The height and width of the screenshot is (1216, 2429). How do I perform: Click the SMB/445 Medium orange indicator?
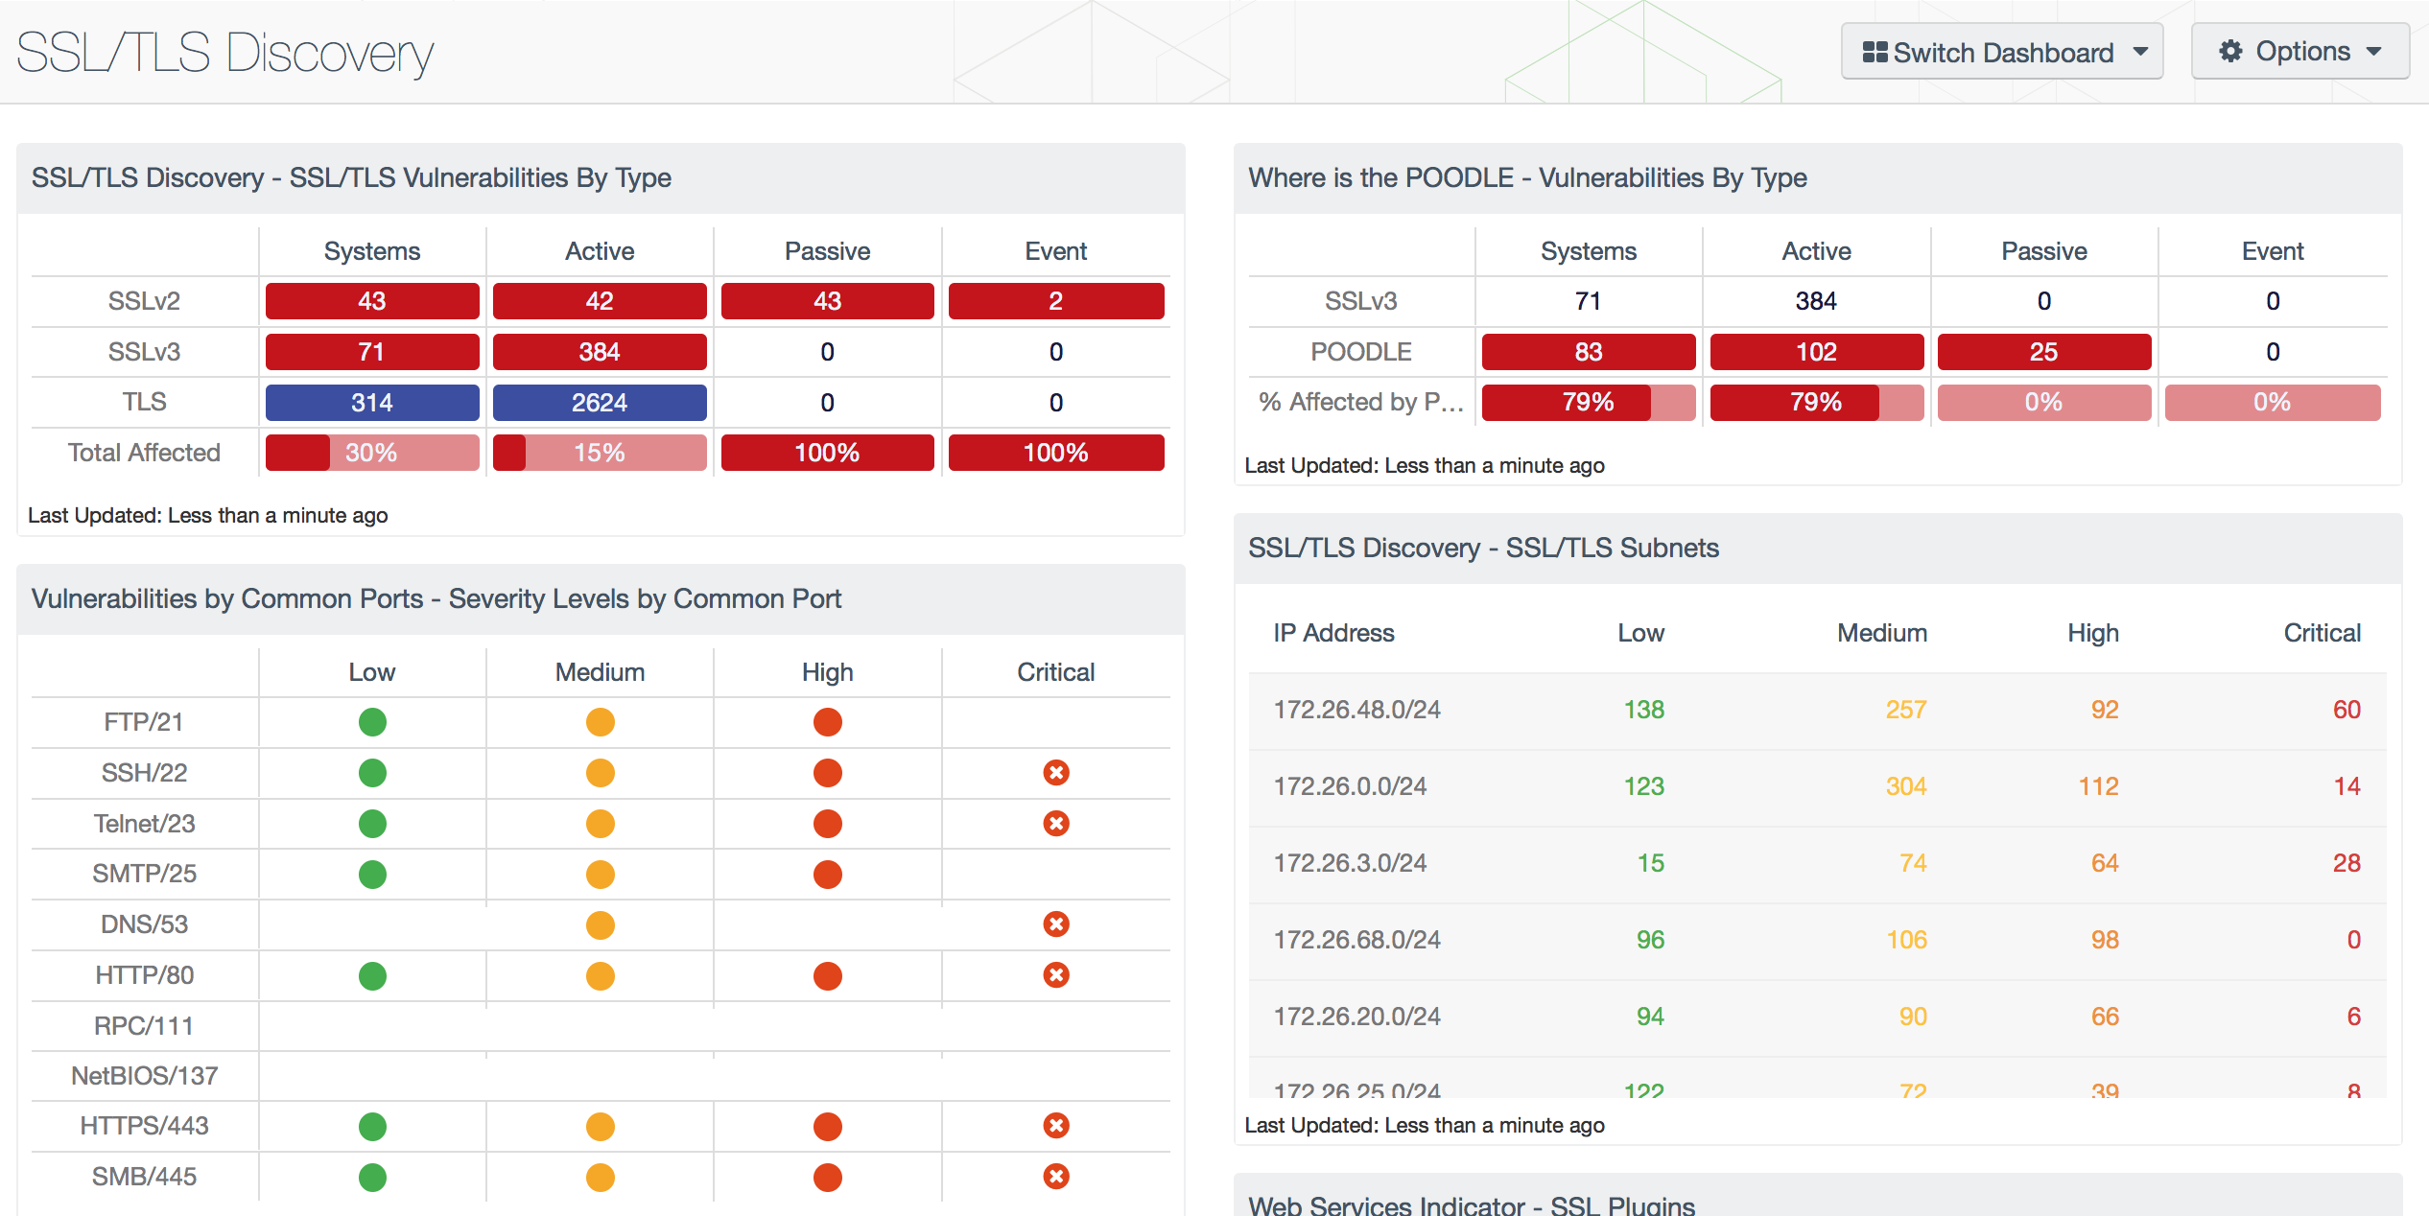601,1178
